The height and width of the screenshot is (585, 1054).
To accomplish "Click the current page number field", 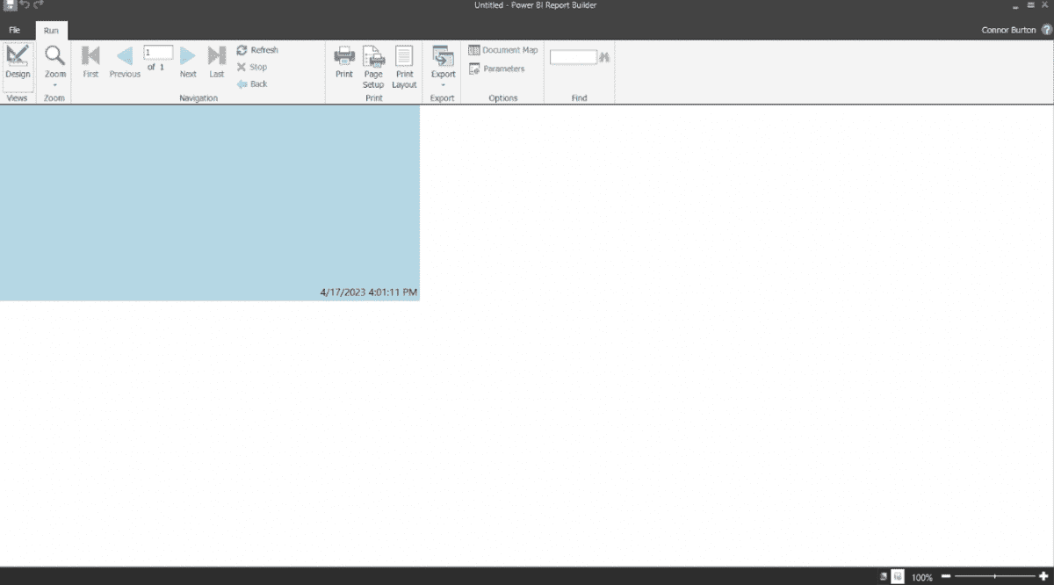I will 158,53.
